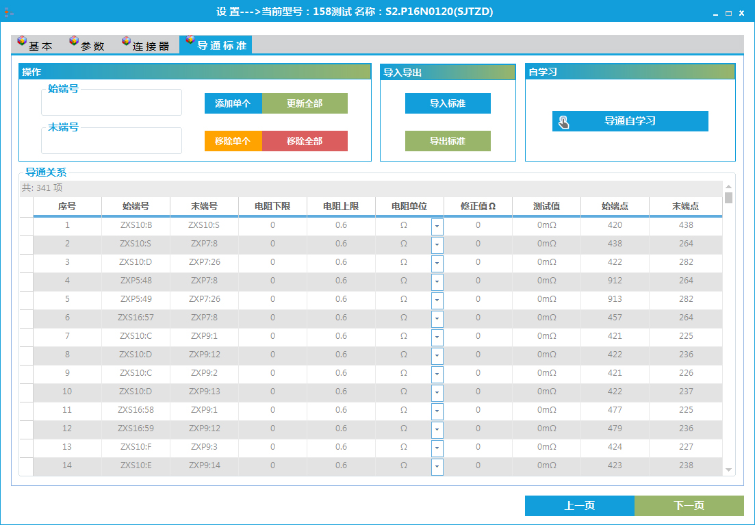Open 电阻单位 dropdown for row 1

(x=437, y=227)
